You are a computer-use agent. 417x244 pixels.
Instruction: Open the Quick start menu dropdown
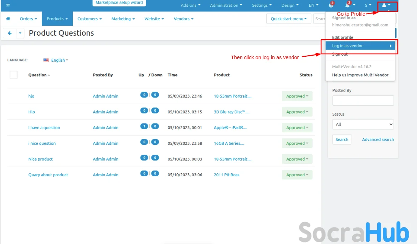coord(288,19)
